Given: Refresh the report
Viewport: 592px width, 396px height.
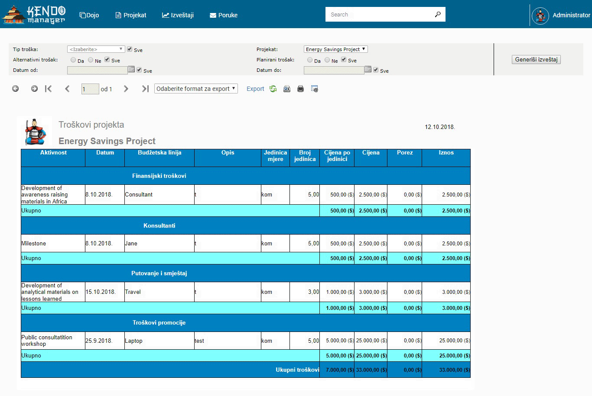Looking at the screenshot, I should click(x=273, y=89).
